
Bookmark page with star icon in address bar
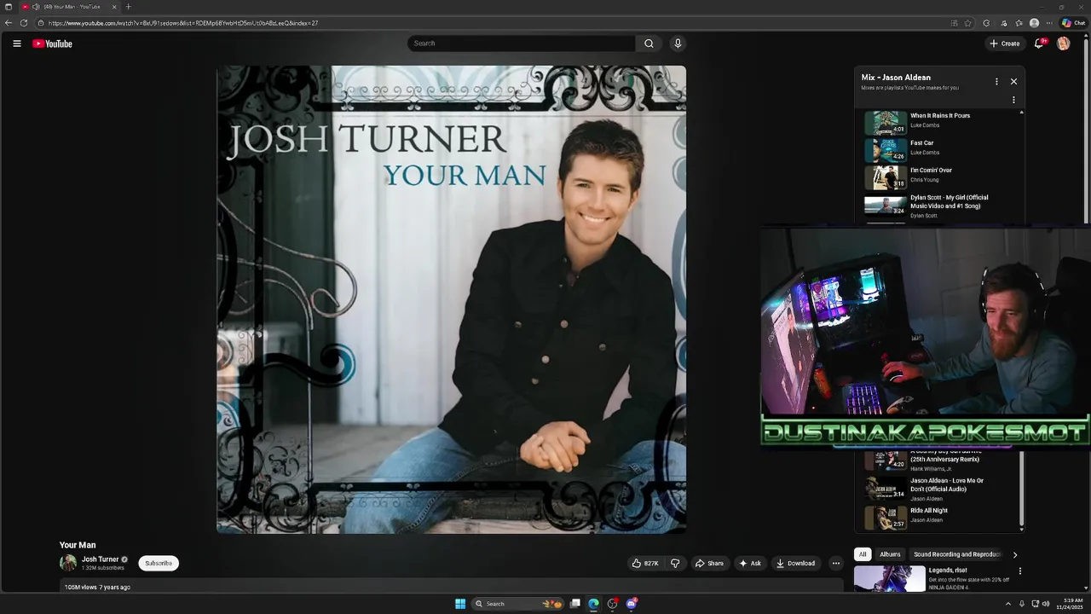968,23
